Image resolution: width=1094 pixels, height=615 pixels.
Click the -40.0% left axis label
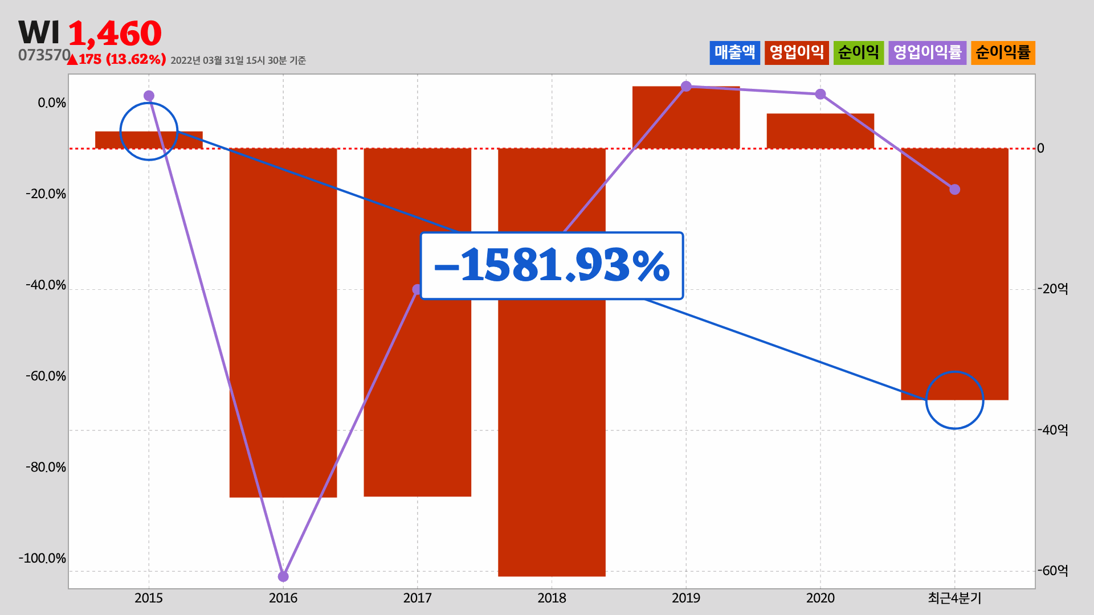pos(46,285)
